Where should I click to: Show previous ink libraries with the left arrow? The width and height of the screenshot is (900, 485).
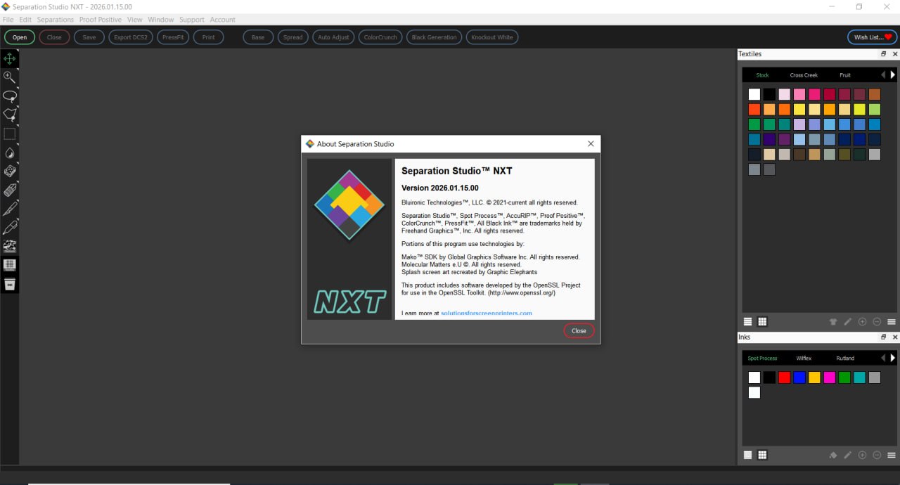coord(883,358)
